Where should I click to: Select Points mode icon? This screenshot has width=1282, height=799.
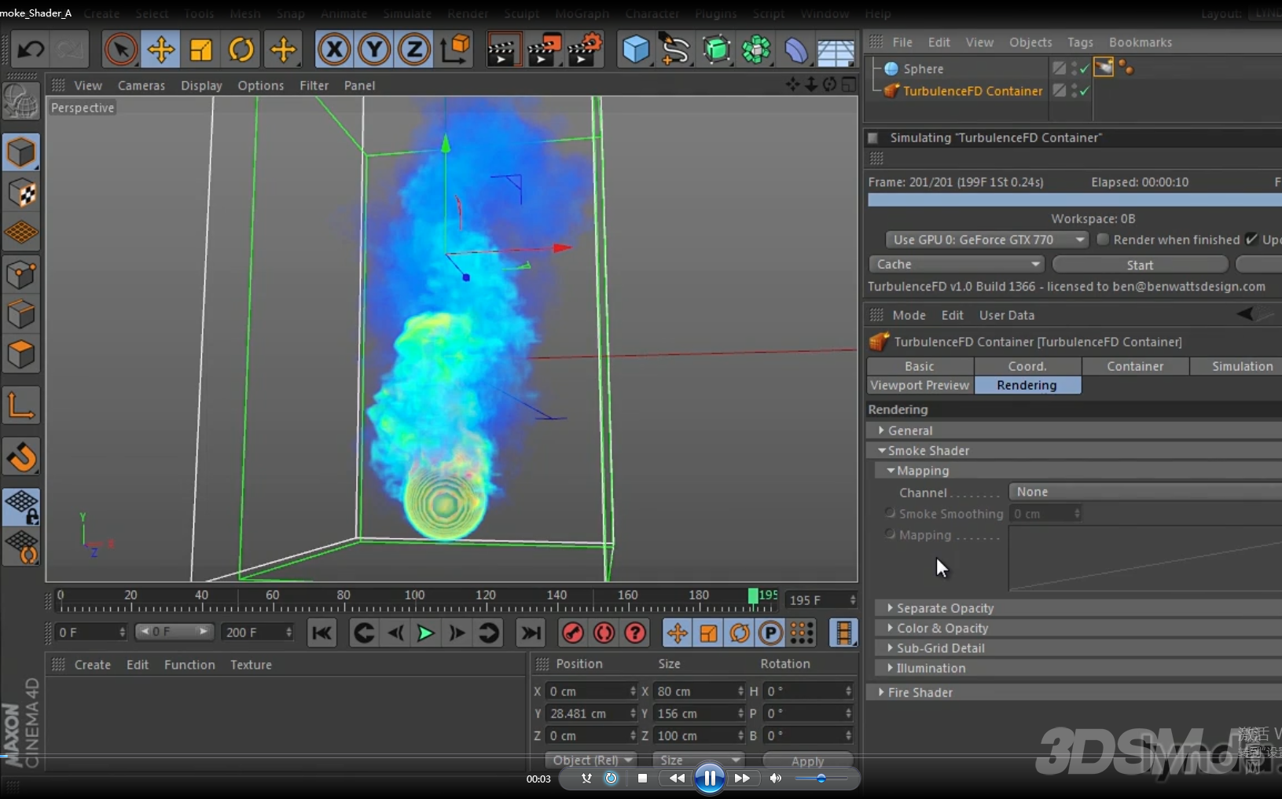[21, 274]
